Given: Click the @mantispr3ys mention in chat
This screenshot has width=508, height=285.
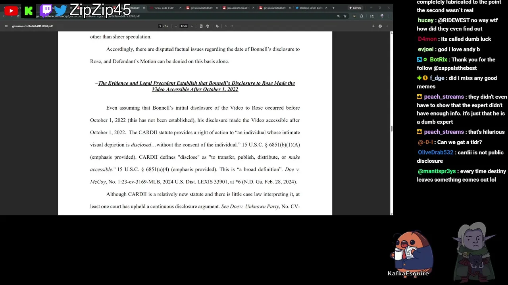Looking at the screenshot, I should pos(437,172).
